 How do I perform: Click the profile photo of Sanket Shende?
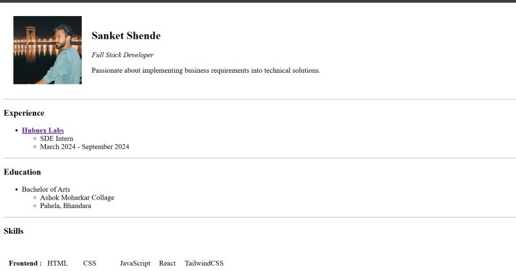(47, 50)
